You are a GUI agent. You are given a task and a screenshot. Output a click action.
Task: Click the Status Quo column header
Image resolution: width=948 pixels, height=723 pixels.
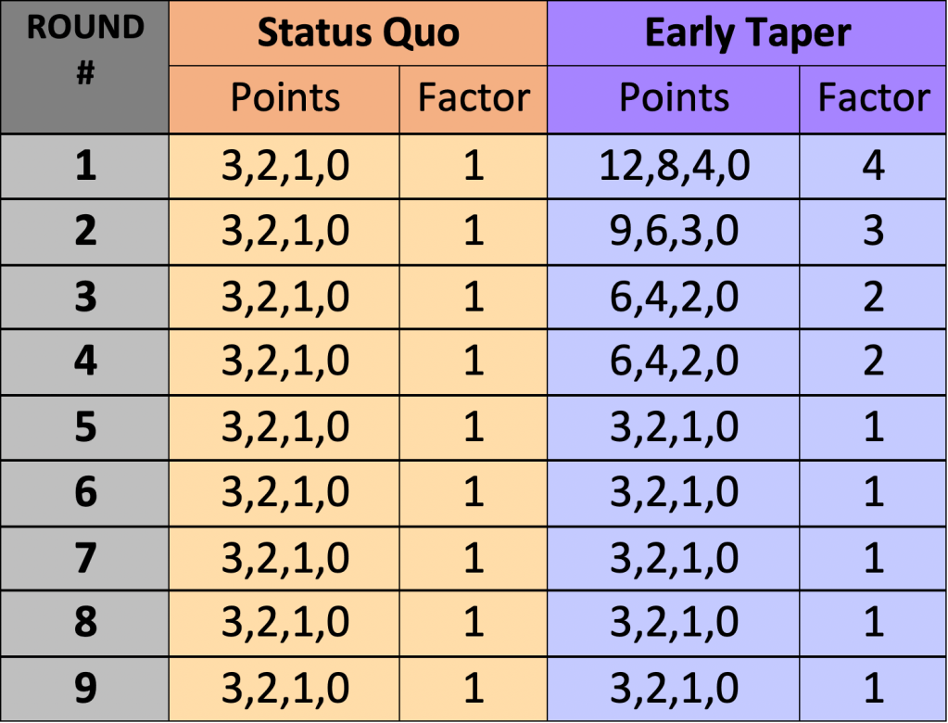pos(358,33)
